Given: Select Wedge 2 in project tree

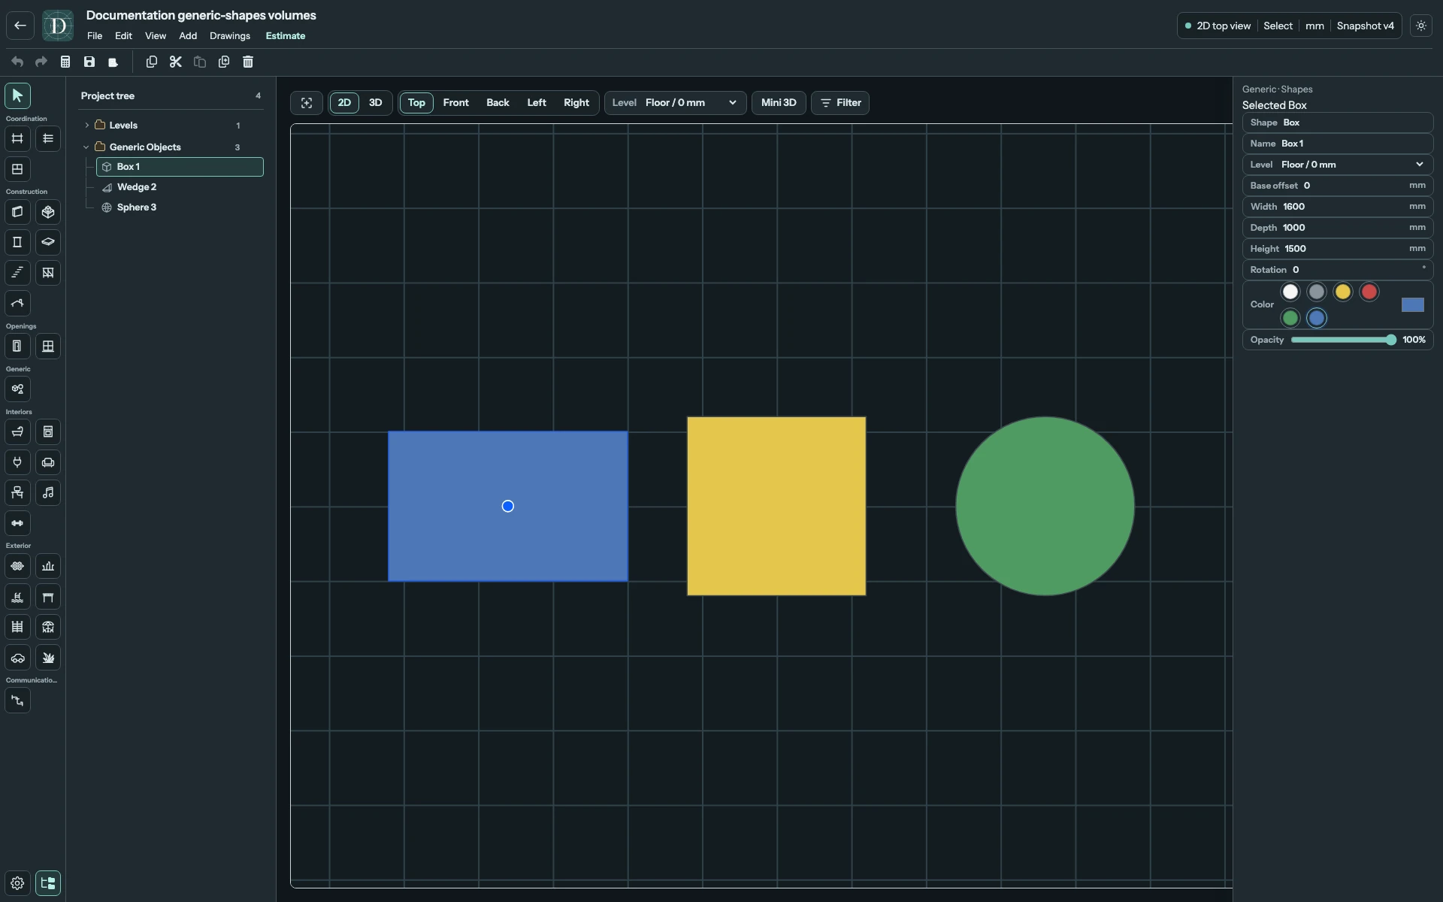Looking at the screenshot, I should (x=180, y=187).
